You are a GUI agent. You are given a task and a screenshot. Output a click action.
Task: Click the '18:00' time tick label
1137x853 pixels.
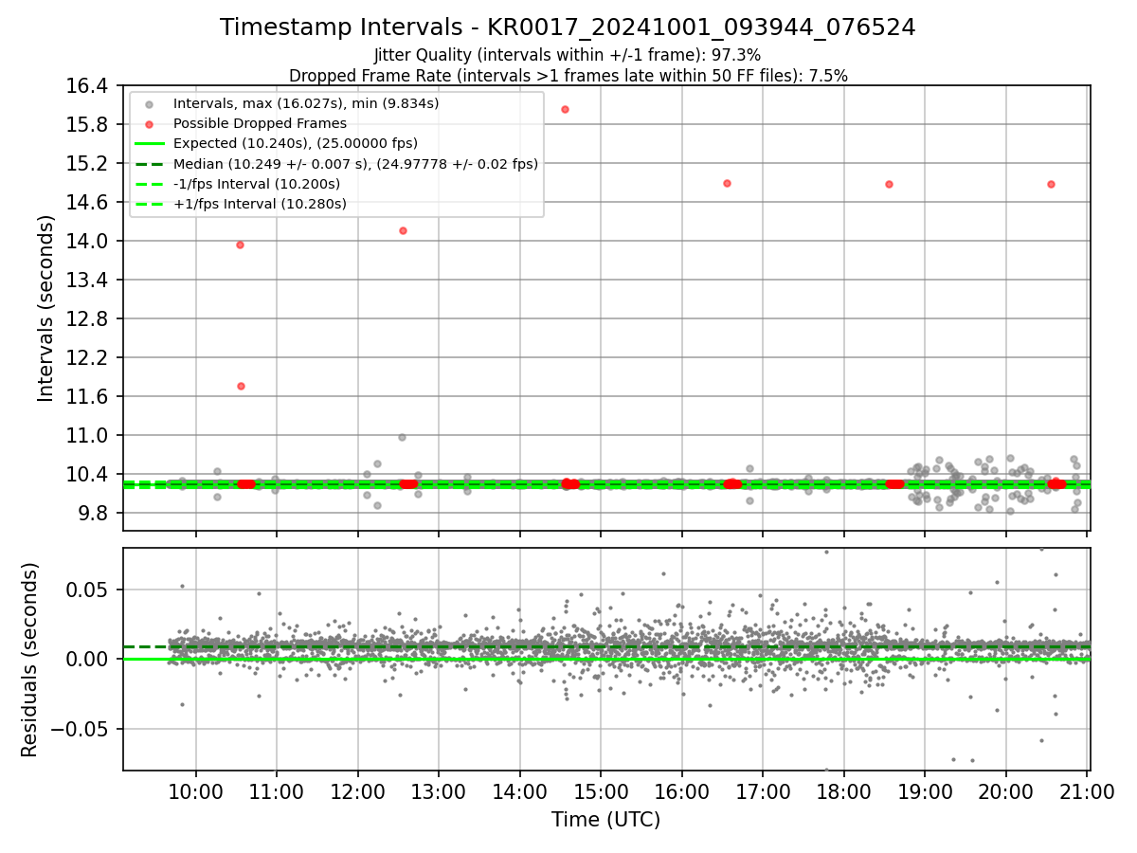844,790
